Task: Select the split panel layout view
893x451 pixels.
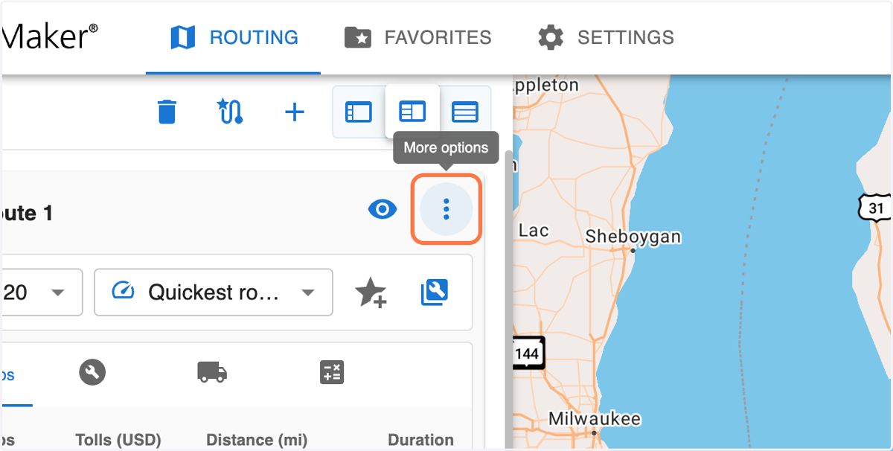Action: click(412, 112)
